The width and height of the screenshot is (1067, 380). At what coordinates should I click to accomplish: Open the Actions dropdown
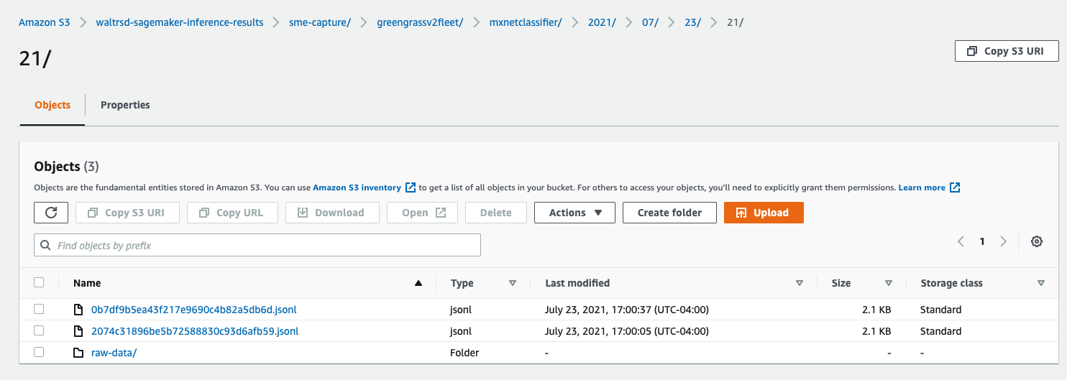(x=574, y=213)
